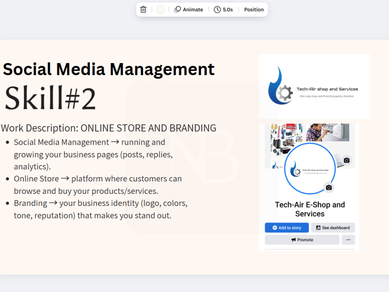Select the technician cover photo

click(328, 132)
